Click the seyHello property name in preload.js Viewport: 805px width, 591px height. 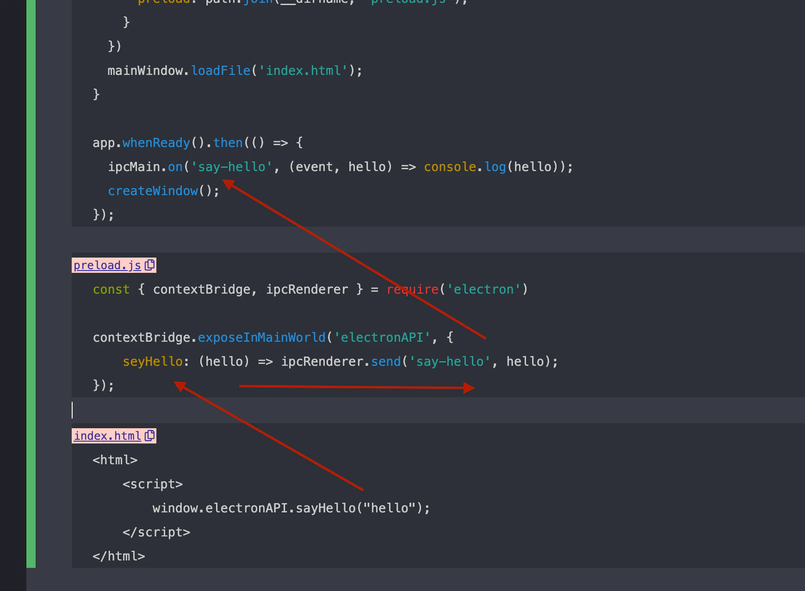pyautogui.click(x=153, y=361)
